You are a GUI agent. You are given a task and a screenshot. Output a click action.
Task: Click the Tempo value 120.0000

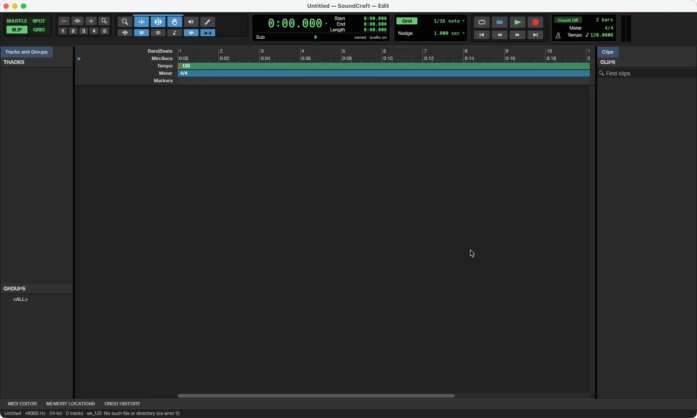[602, 35]
